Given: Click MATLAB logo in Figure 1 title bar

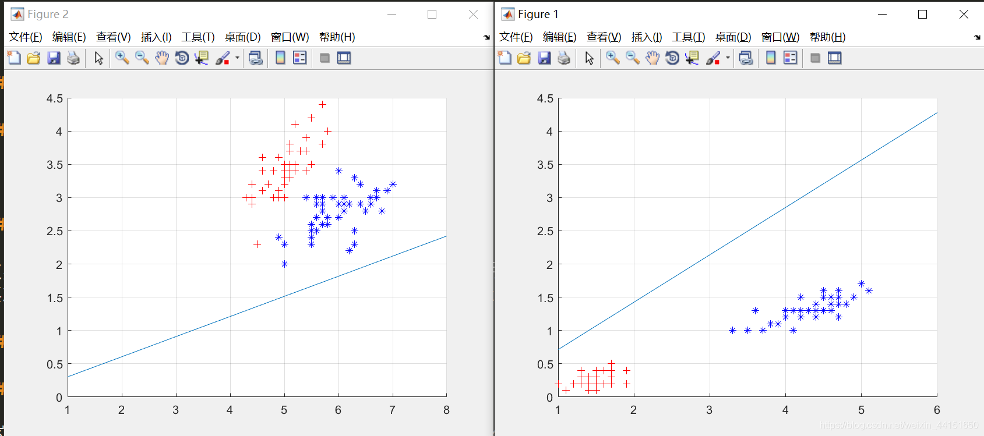Looking at the screenshot, I should (508, 14).
